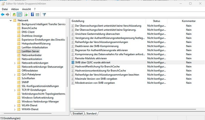Image resolution: width=205 pixels, height=120 pixels.
Task: Export list toolbar icon
Action: point(26,15)
